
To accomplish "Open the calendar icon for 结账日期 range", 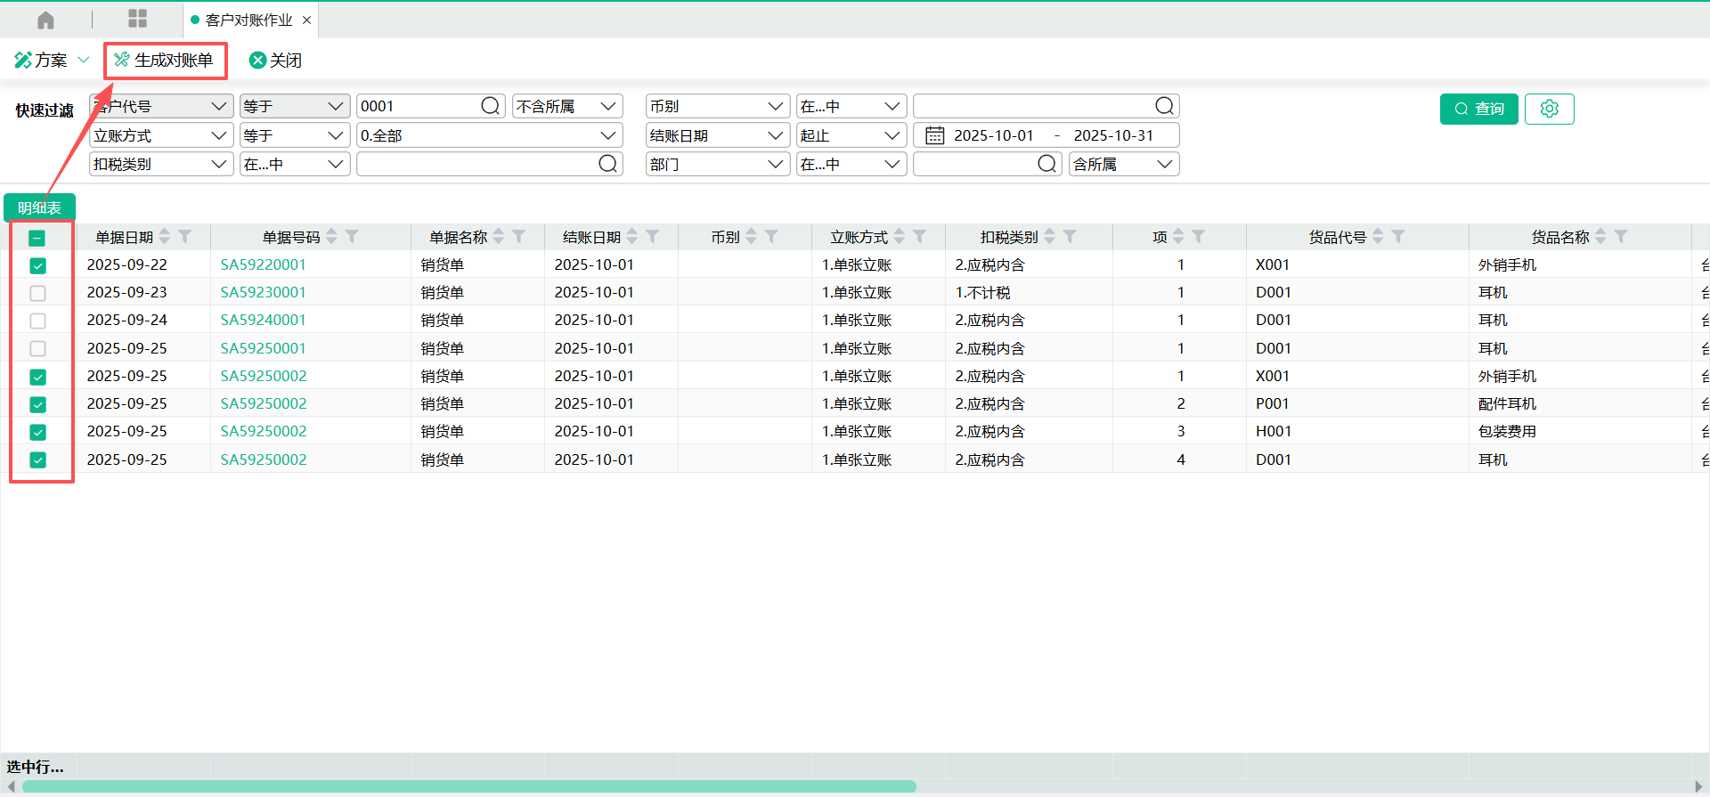I will click(934, 135).
